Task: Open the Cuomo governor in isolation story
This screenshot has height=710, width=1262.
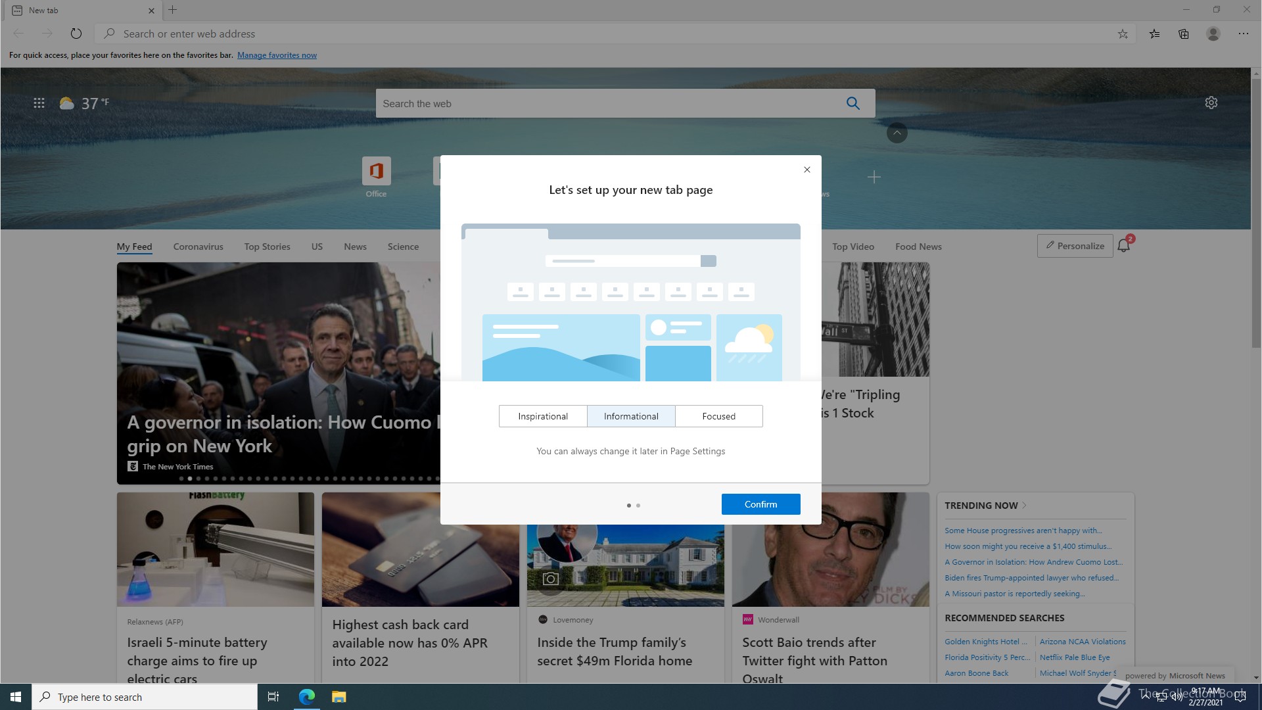Action: (x=279, y=373)
